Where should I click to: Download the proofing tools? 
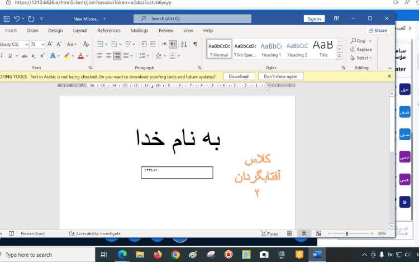[x=239, y=76]
